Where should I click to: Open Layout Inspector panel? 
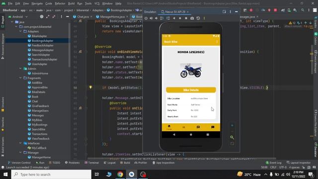299,163
